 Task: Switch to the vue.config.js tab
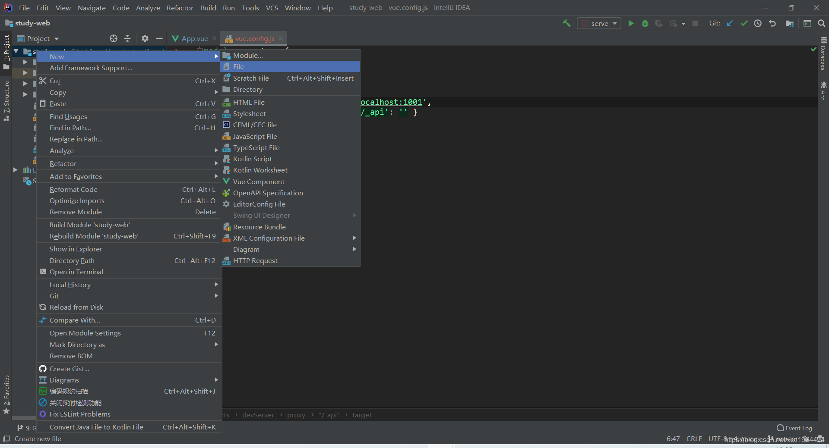click(255, 38)
